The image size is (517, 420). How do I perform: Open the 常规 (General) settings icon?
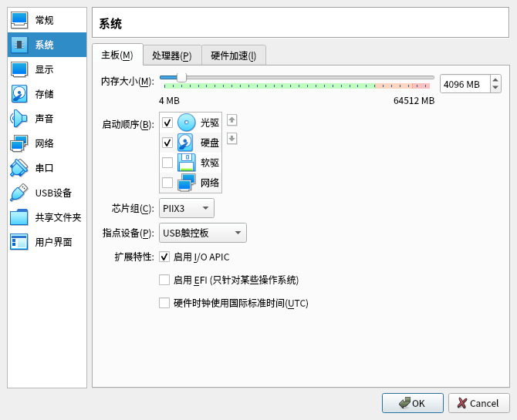click(19, 20)
